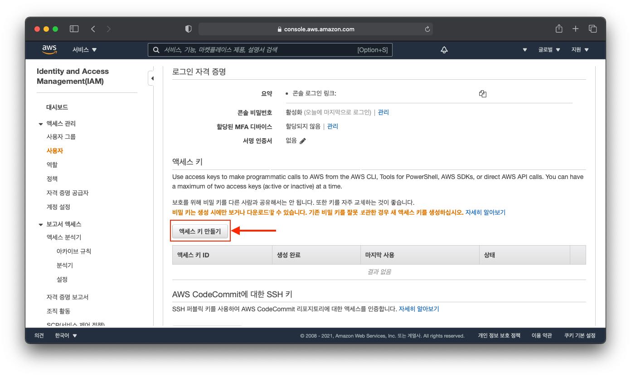Screen dimensions: 631x377
Task: Open 사용자 그룹 in the sidebar
Action: pos(61,137)
